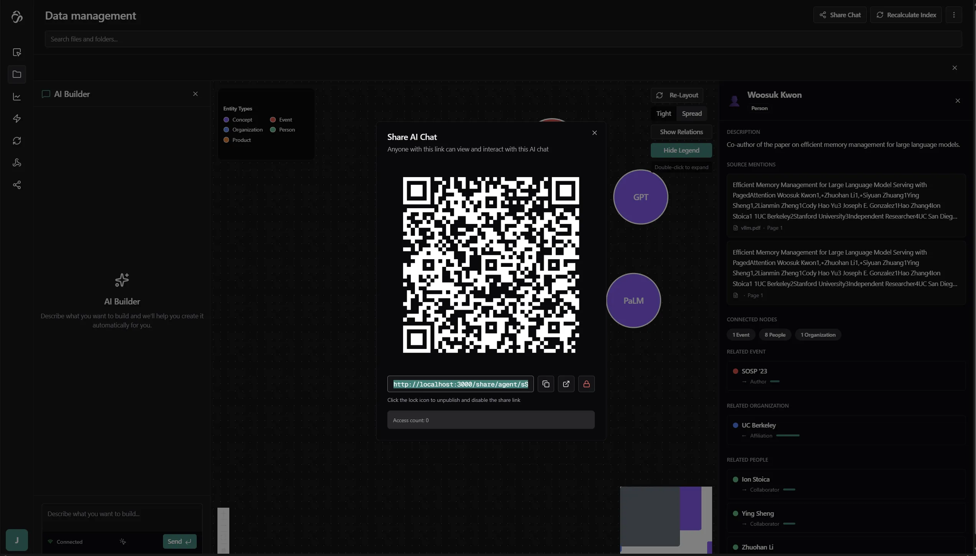
Task: Click the share nodes sidebar icon
Action: (17, 185)
